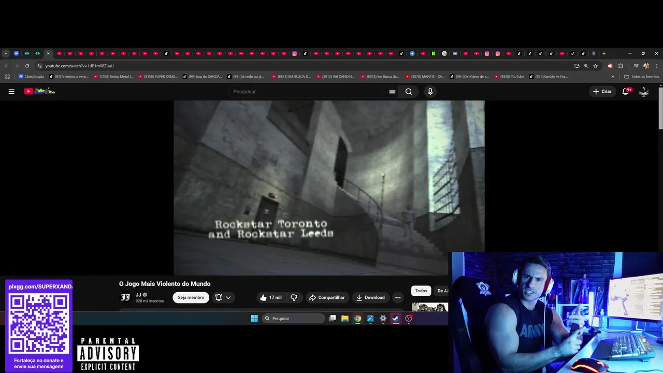Share the video via Compartilhar
This screenshot has height=373, width=663.
pyautogui.click(x=327, y=297)
